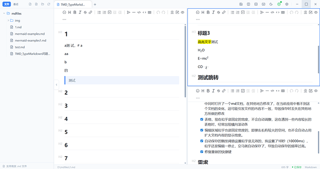
Task: Insert horizontal line in left editor toolbar
Action: [134, 12]
